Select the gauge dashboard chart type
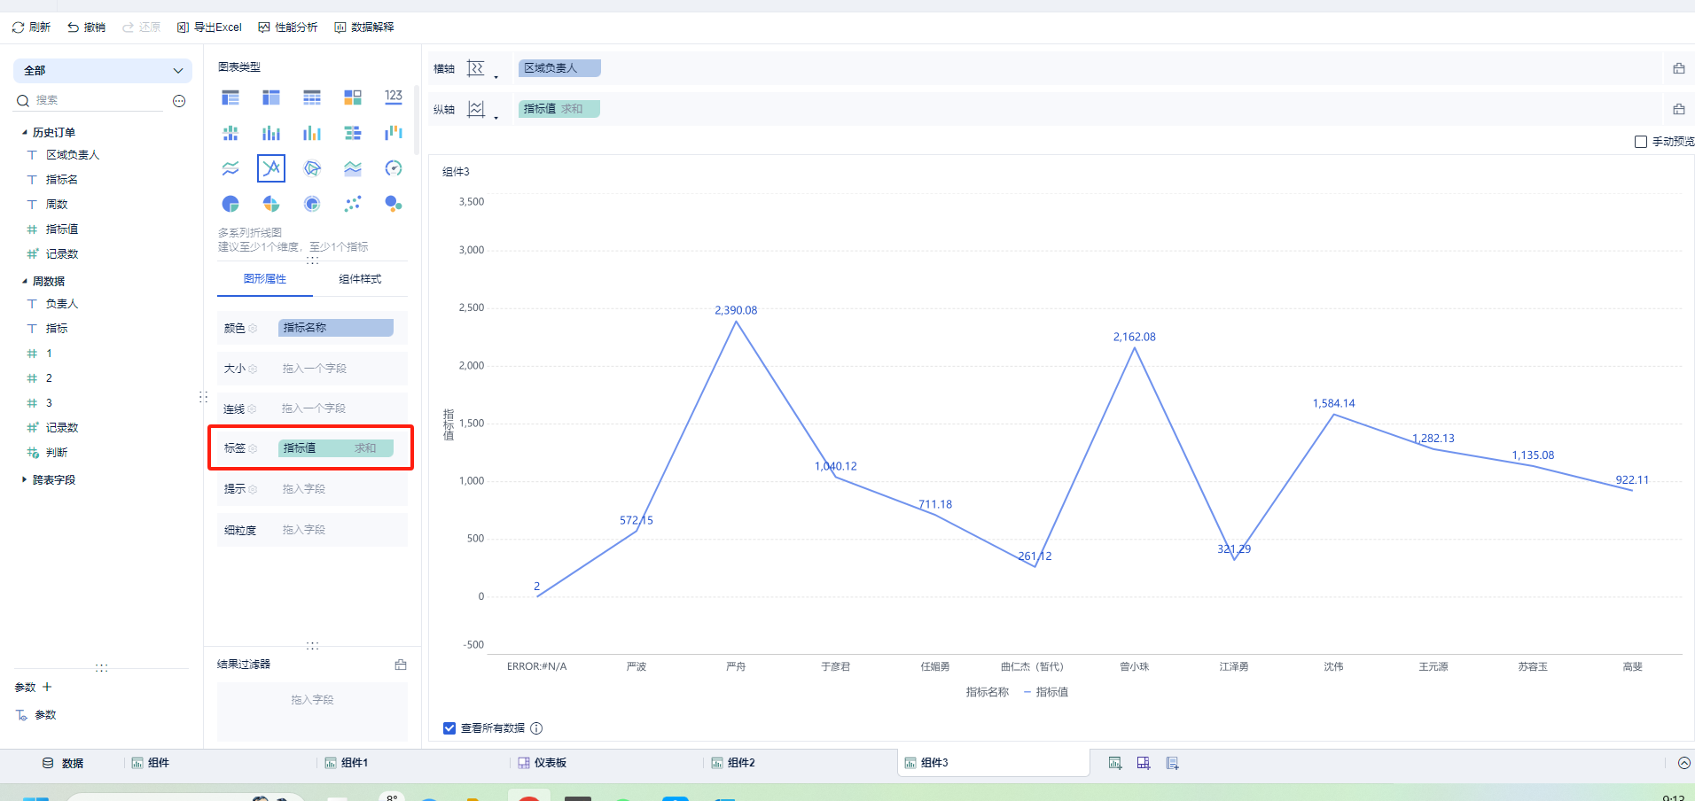The height and width of the screenshot is (801, 1695). click(x=394, y=168)
